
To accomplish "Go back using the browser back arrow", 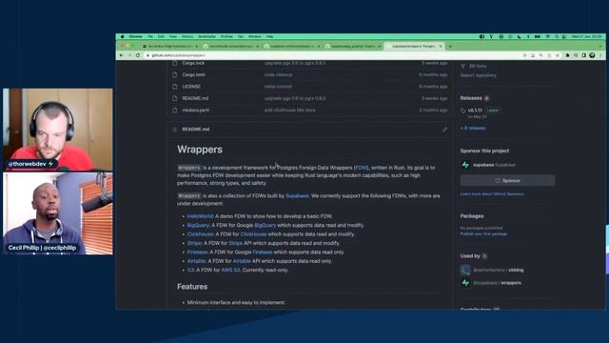I will 122,55.
